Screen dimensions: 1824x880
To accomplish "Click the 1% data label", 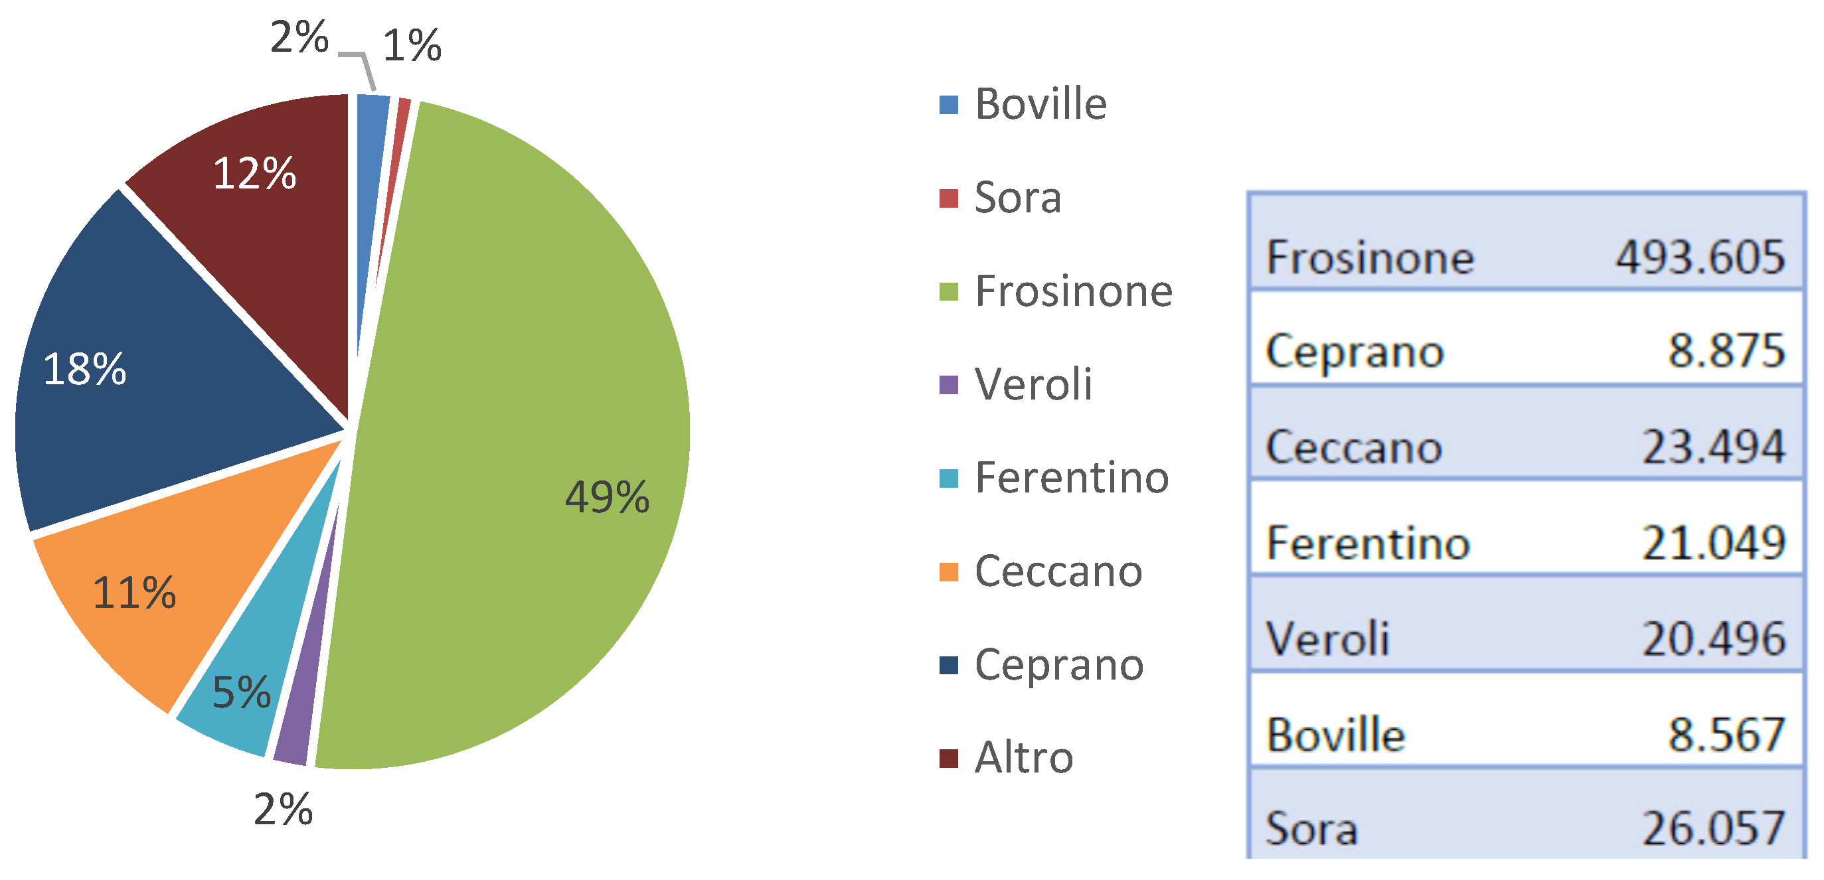I will point(412,45).
